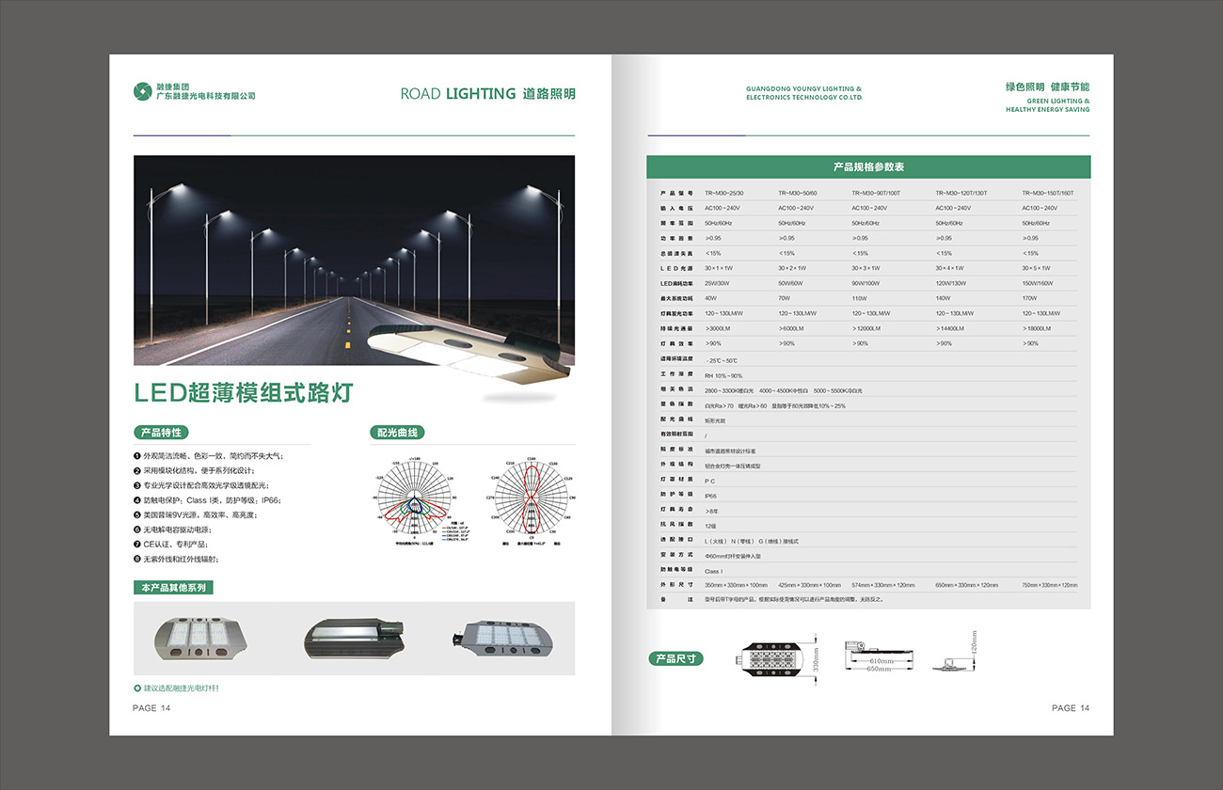
Task: Click the title LED超薄模组式路灯
Action: pyautogui.click(x=244, y=392)
